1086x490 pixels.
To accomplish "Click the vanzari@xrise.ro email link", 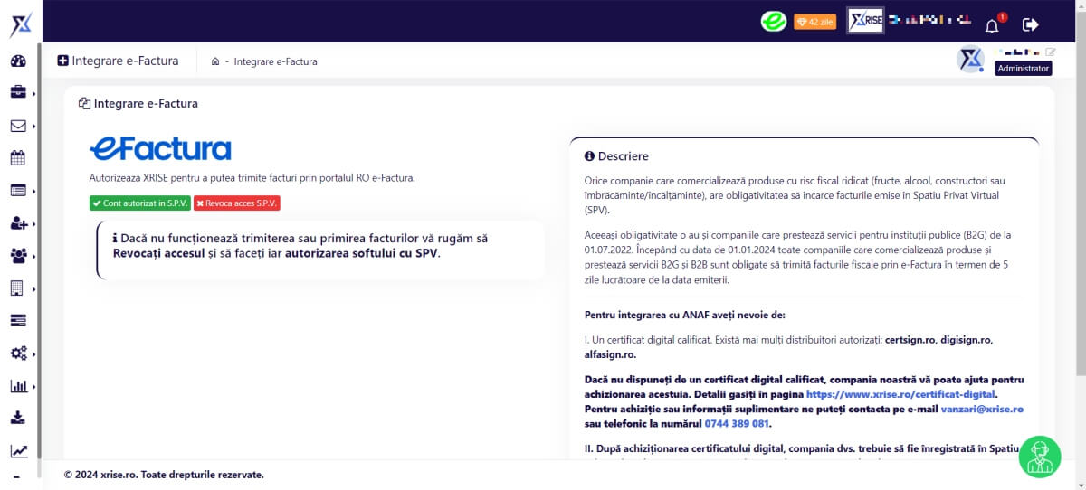I will [x=982, y=409].
